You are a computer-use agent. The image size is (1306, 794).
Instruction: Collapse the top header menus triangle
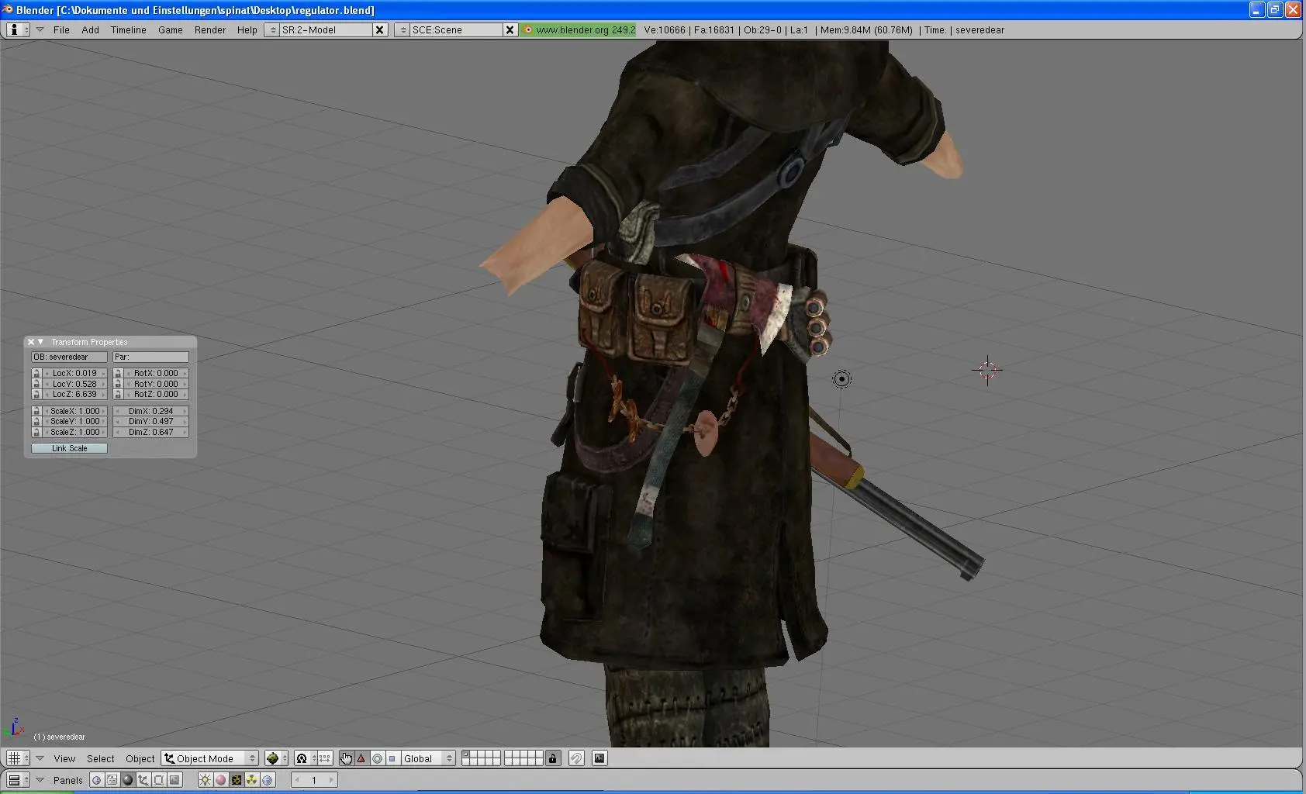click(40, 29)
